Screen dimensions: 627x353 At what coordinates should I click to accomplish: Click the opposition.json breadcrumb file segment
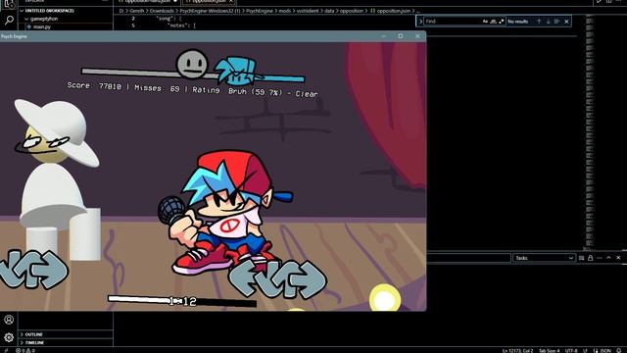(x=391, y=11)
